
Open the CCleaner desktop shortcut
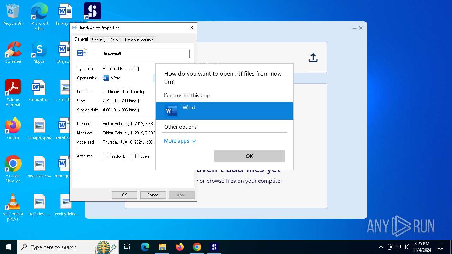point(13,53)
